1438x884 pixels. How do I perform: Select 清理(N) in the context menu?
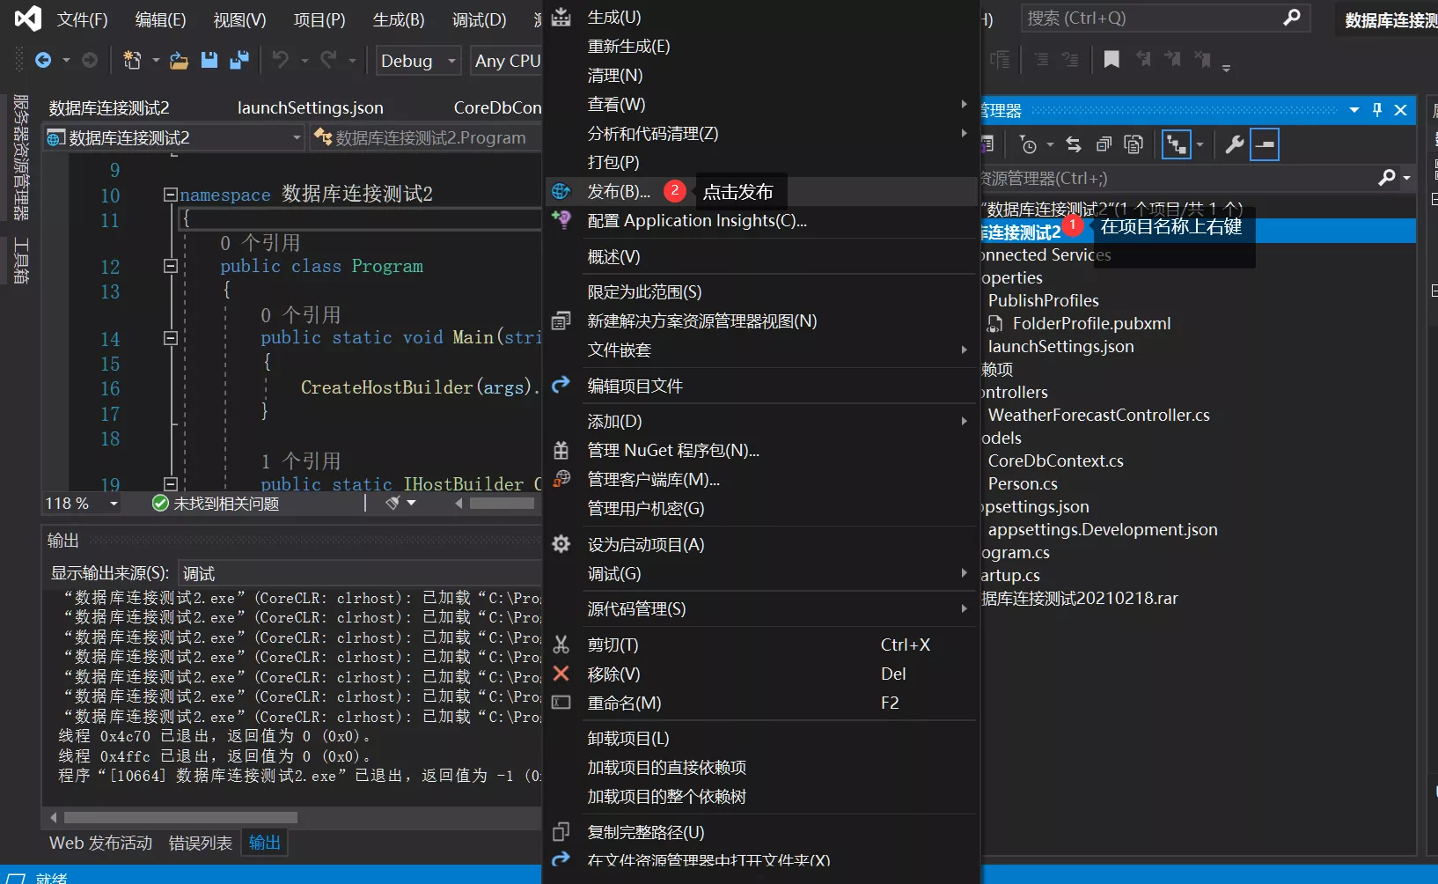760,76
